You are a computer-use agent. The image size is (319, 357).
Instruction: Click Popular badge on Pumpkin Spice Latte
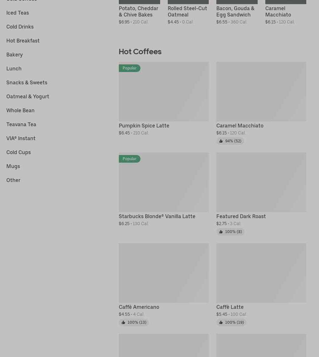point(129,68)
